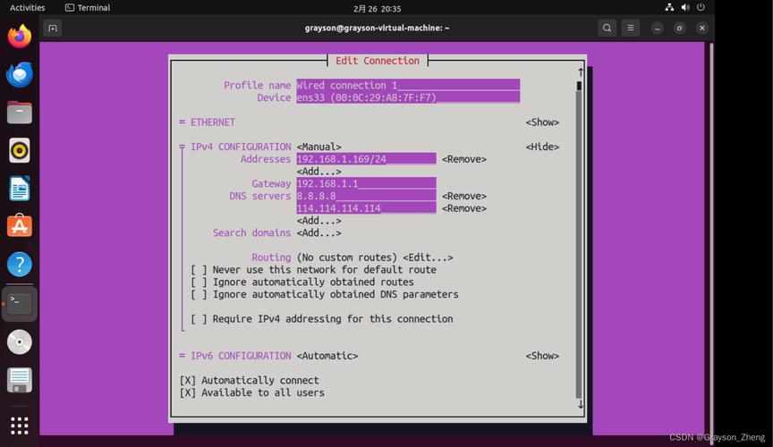Open the Files manager in dock
The image size is (773, 447).
pyautogui.click(x=19, y=113)
